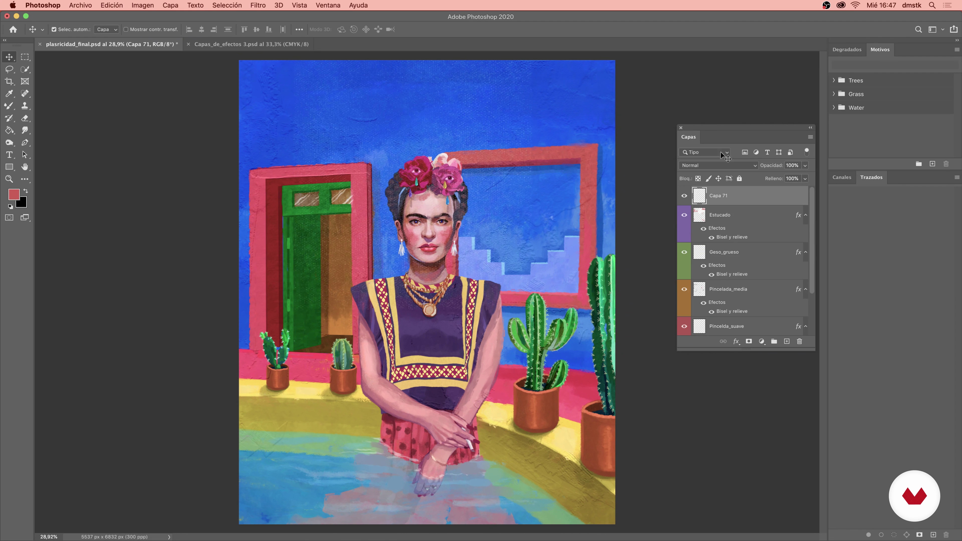Open the Tipo layer filter dropdown
Image resolution: width=962 pixels, height=541 pixels.
tap(705, 152)
